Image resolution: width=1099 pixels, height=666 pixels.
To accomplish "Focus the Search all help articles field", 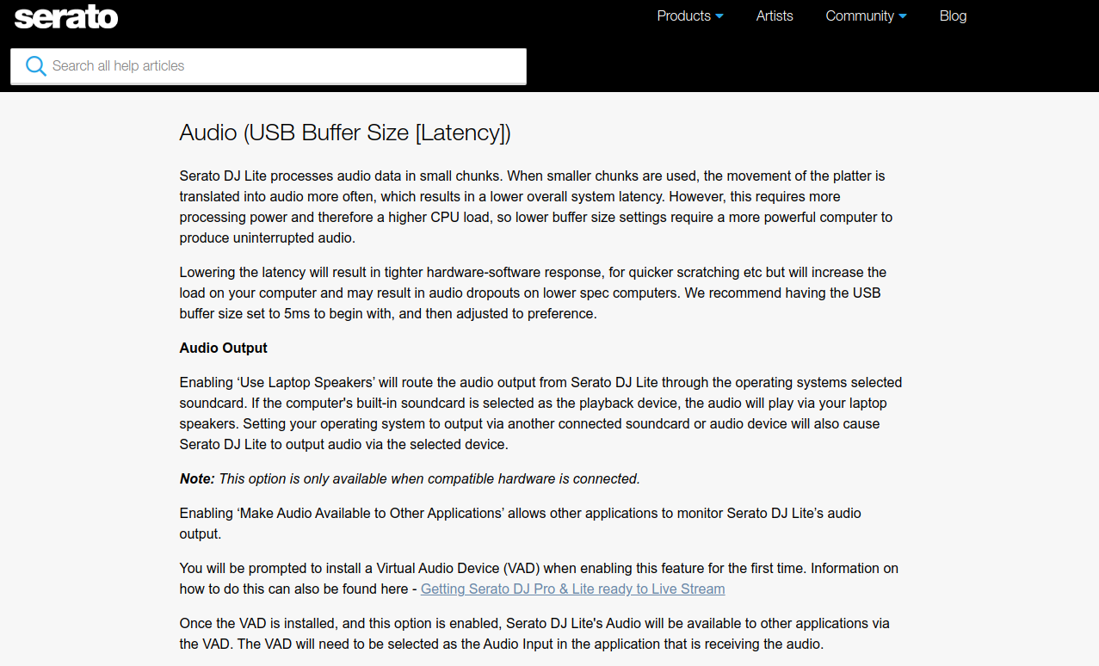I will tap(269, 66).
